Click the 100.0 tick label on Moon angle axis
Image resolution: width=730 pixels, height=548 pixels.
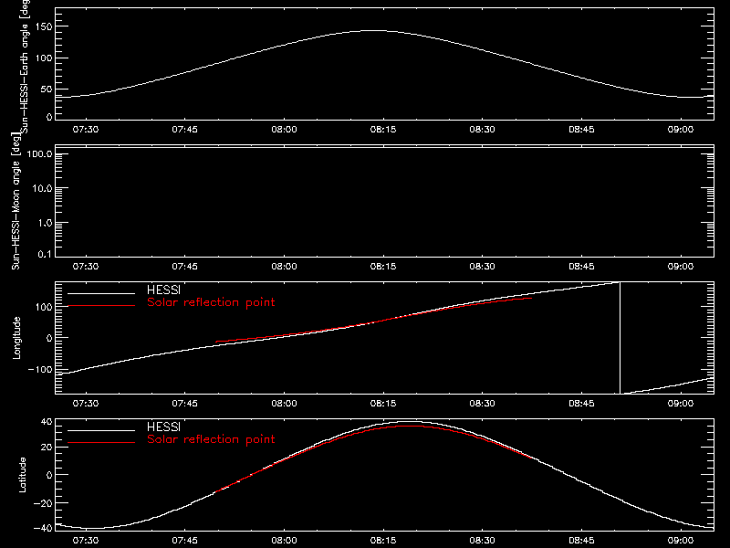coord(39,154)
